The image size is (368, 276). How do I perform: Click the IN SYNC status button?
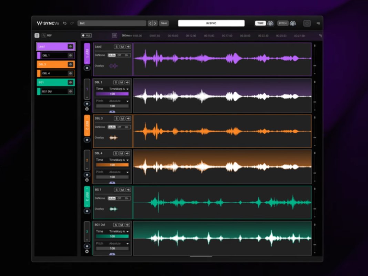(211, 23)
